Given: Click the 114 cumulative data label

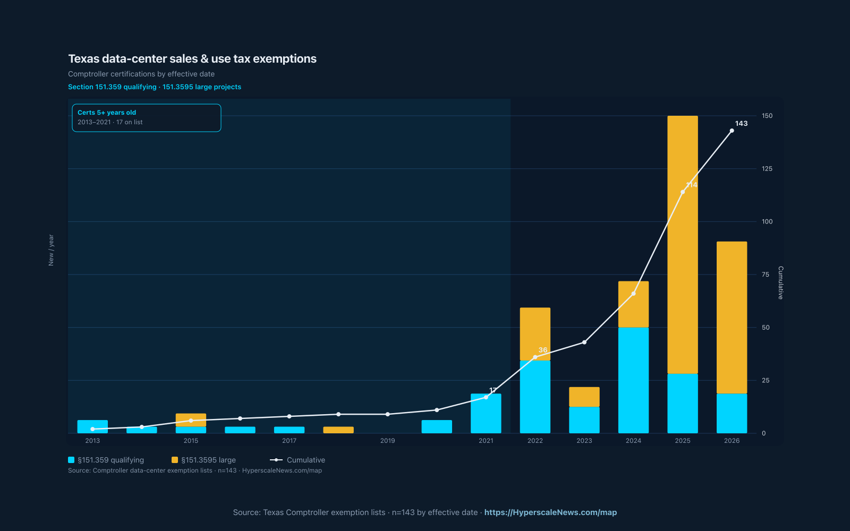Looking at the screenshot, I should [x=691, y=185].
